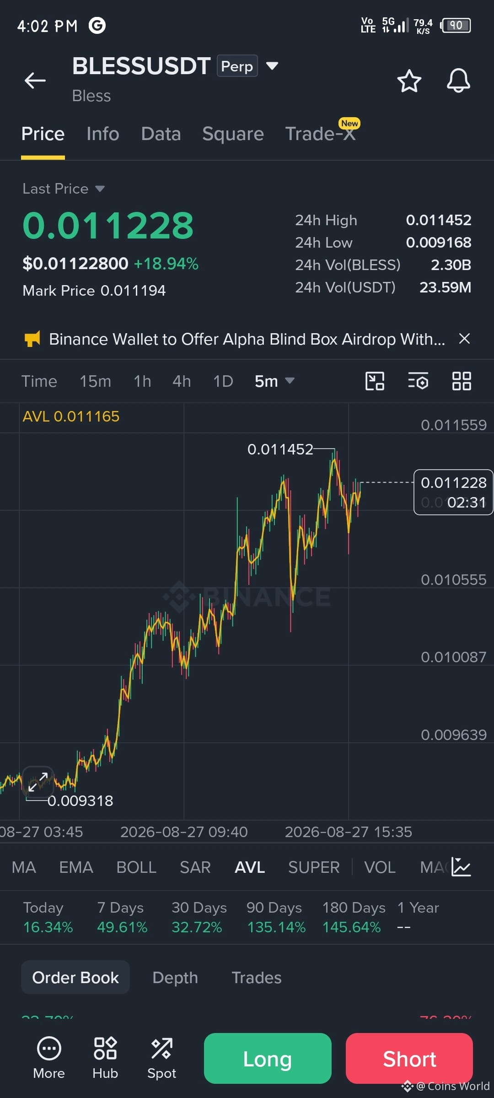Switch to the Data tab

[x=161, y=134]
